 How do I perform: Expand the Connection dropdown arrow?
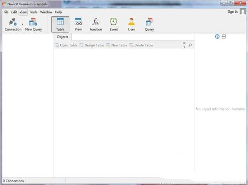click(x=23, y=24)
